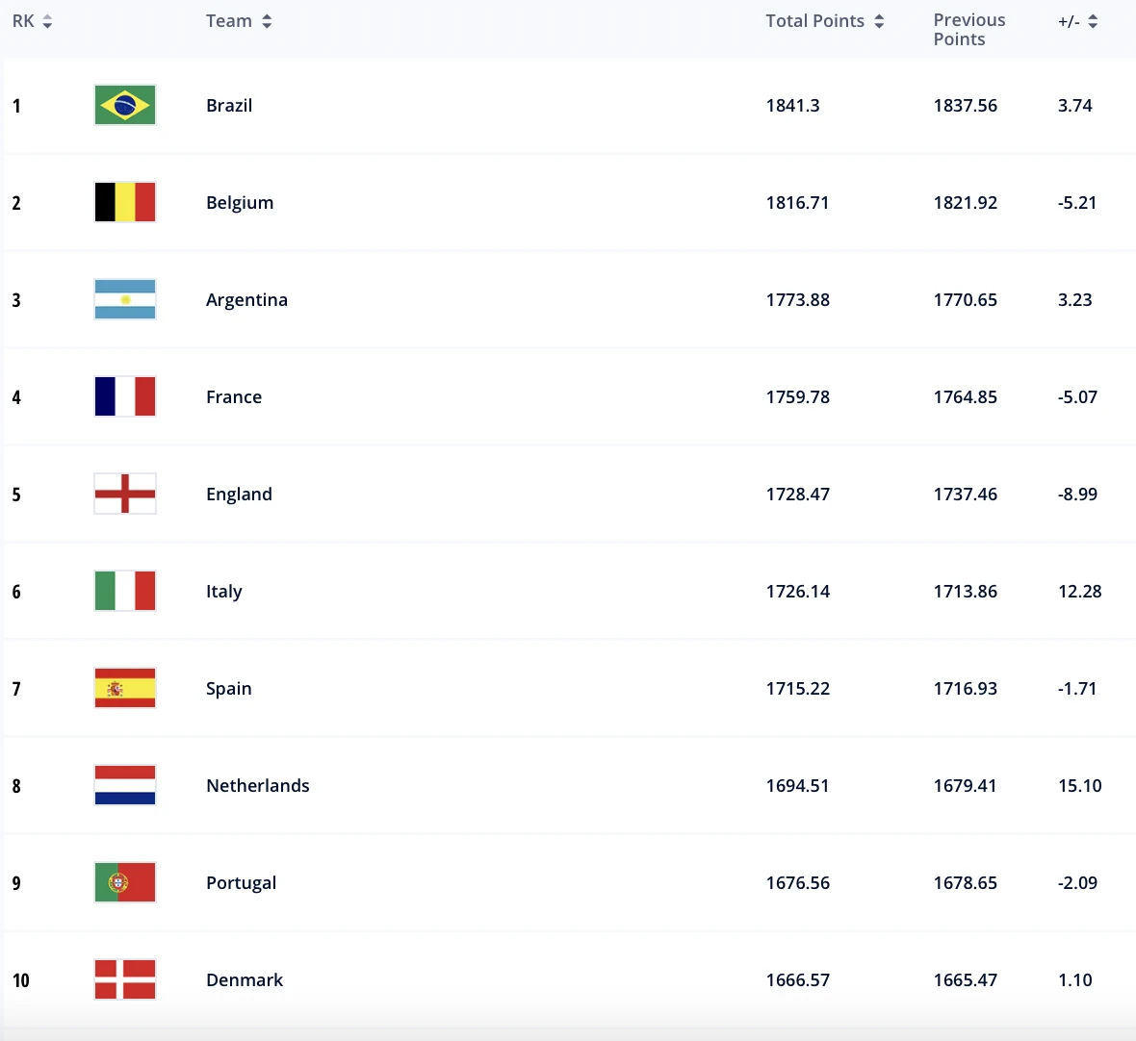
Task: Click the France flag icon
Action: pyautogui.click(x=124, y=396)
